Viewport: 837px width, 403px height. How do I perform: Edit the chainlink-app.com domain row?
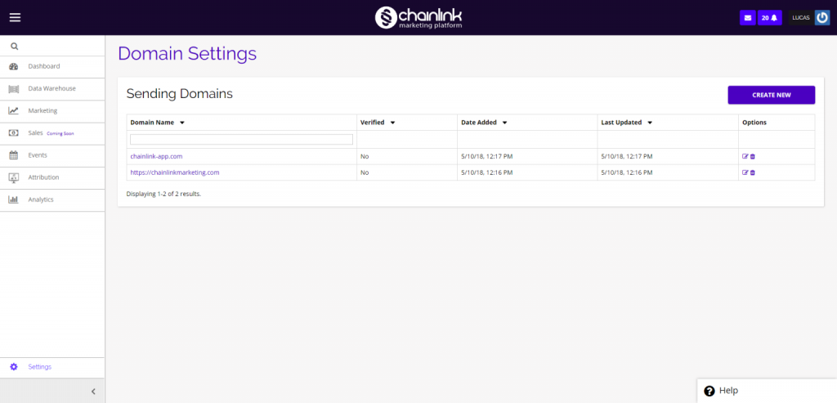(x=745, y=156)
